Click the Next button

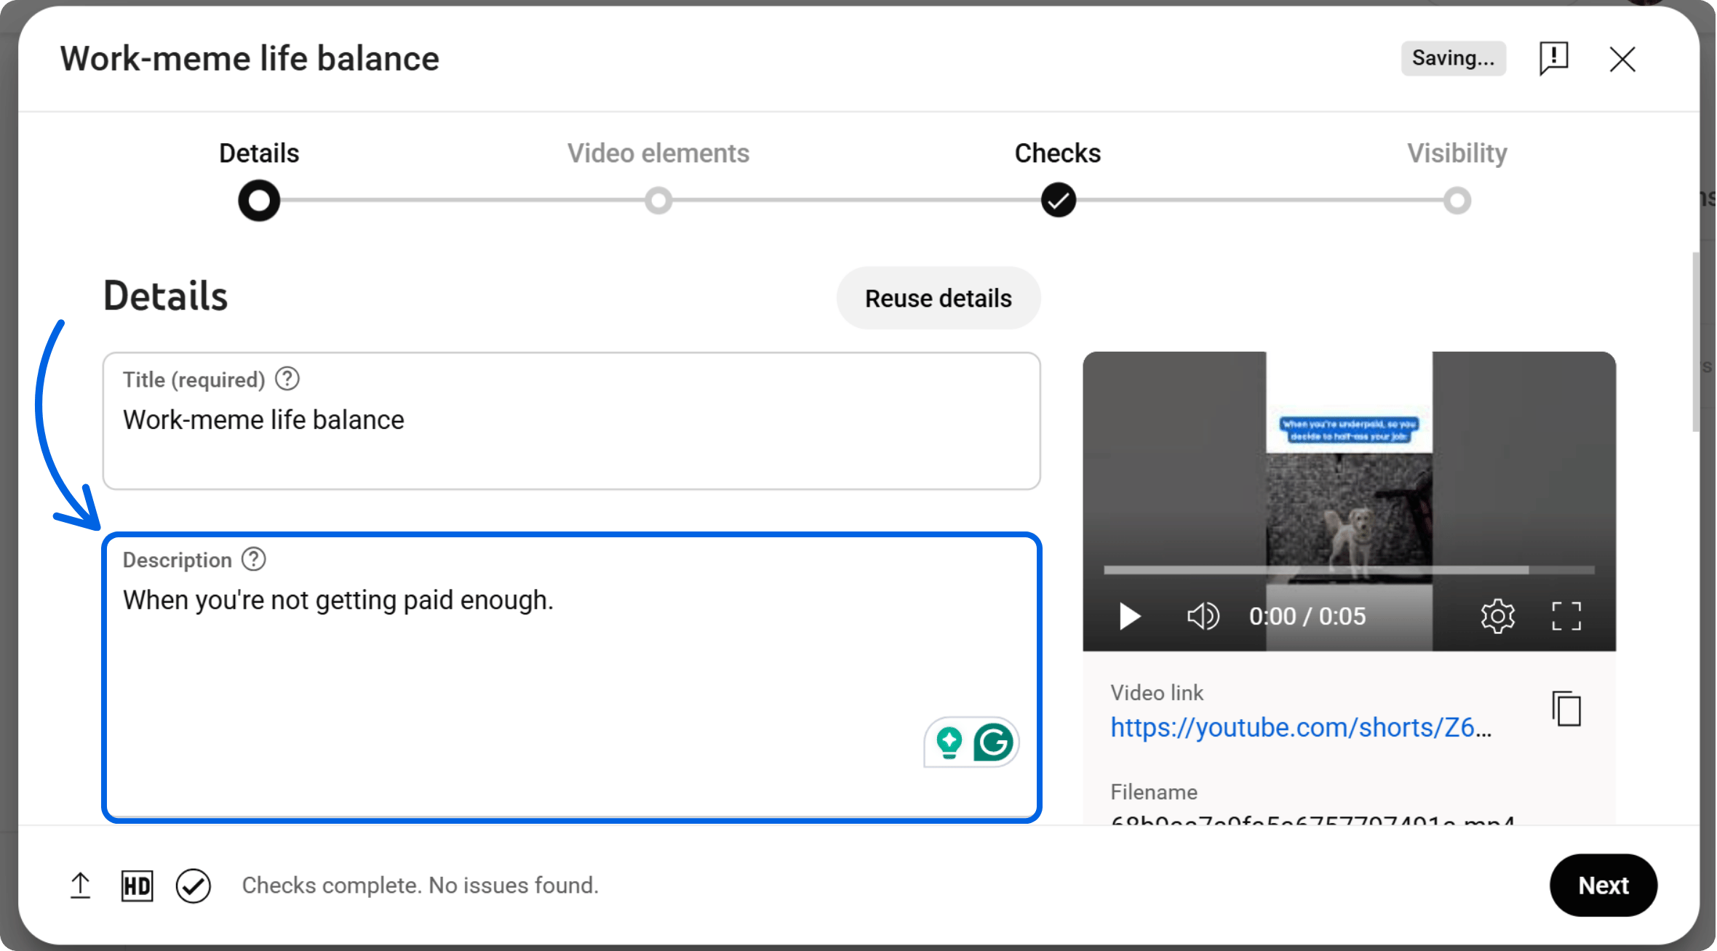[x=1604, y=885]
